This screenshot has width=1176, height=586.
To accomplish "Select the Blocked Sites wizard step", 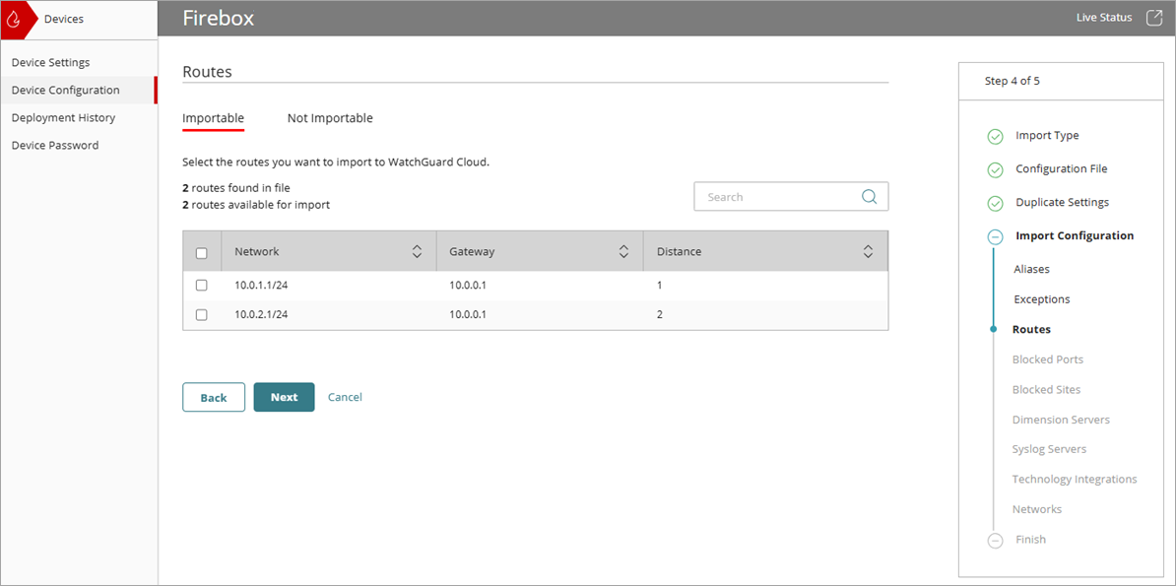I will coord(1046,389).
